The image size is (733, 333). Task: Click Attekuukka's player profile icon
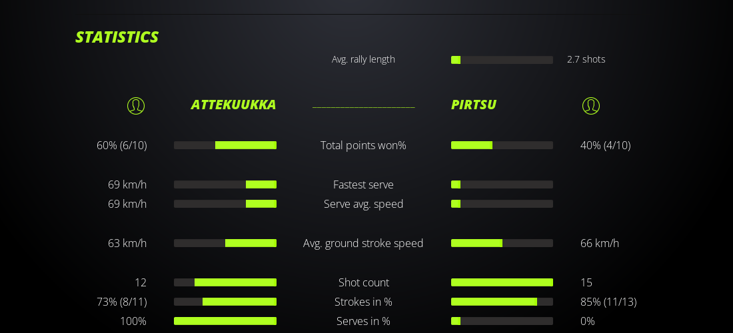136,106
